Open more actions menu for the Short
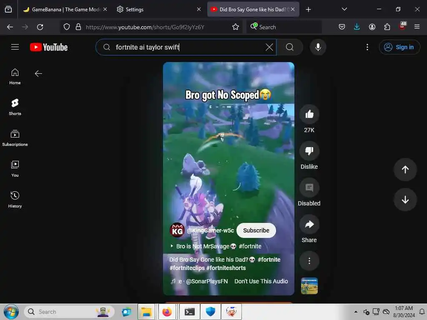 (x=309, y=261)
